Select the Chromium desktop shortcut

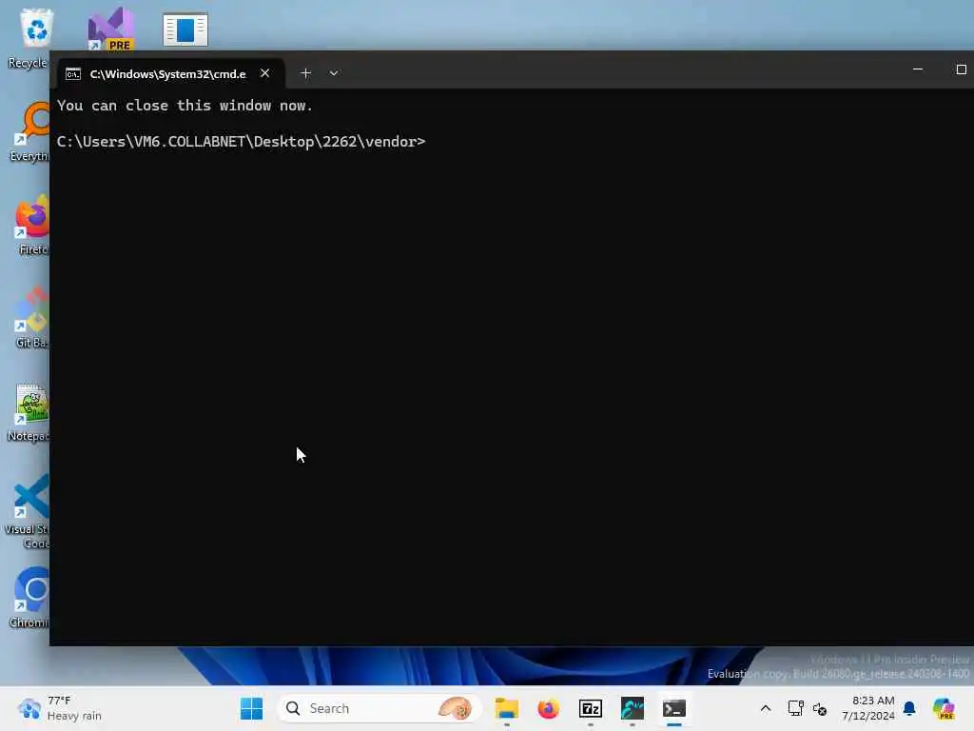(31, 598)
